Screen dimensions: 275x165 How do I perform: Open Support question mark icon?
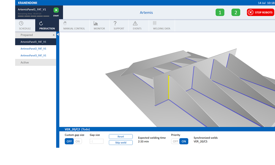click(x=115, y=24)
